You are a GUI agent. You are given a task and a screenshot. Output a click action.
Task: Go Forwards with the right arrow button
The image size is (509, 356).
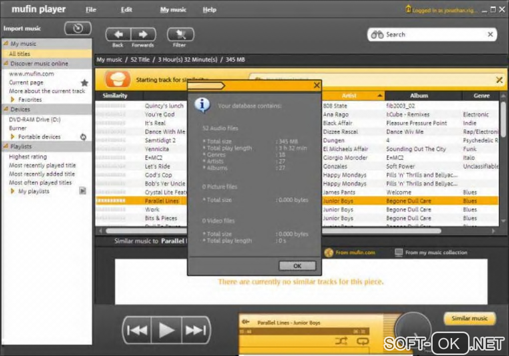pos(143,34)
